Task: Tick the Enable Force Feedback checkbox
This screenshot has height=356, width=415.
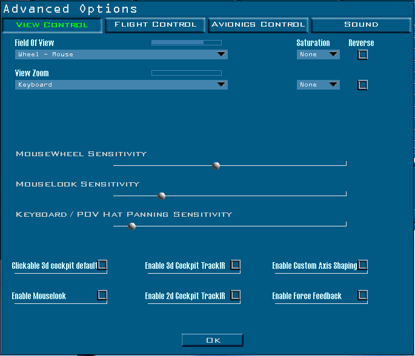Action: tap(363, 295)
